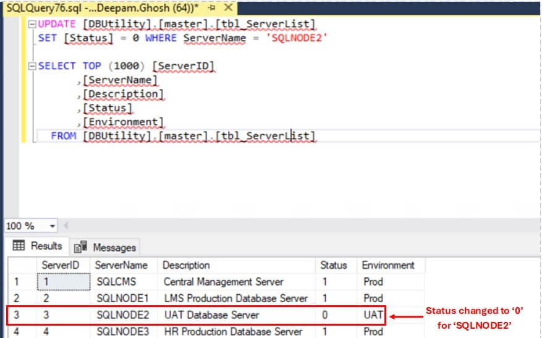Click the Messages tab icon

point(80,247)
